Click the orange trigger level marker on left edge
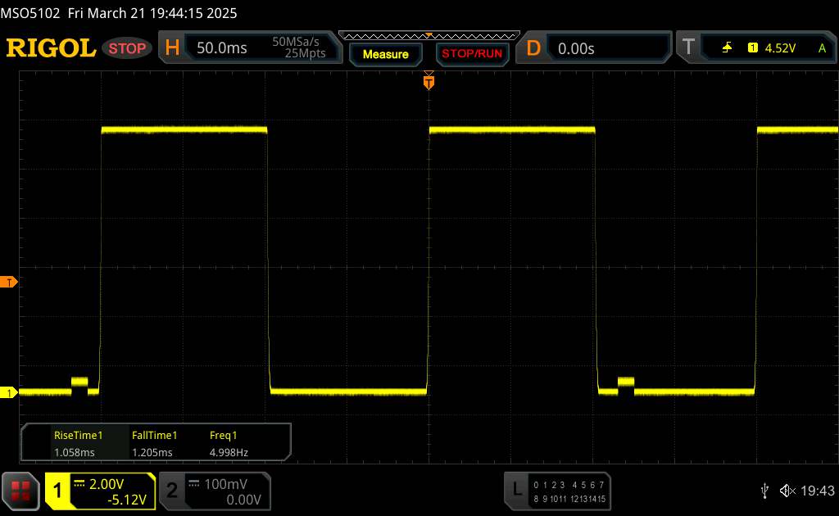Viewport: 839px width, 516px height. [10, 283]
